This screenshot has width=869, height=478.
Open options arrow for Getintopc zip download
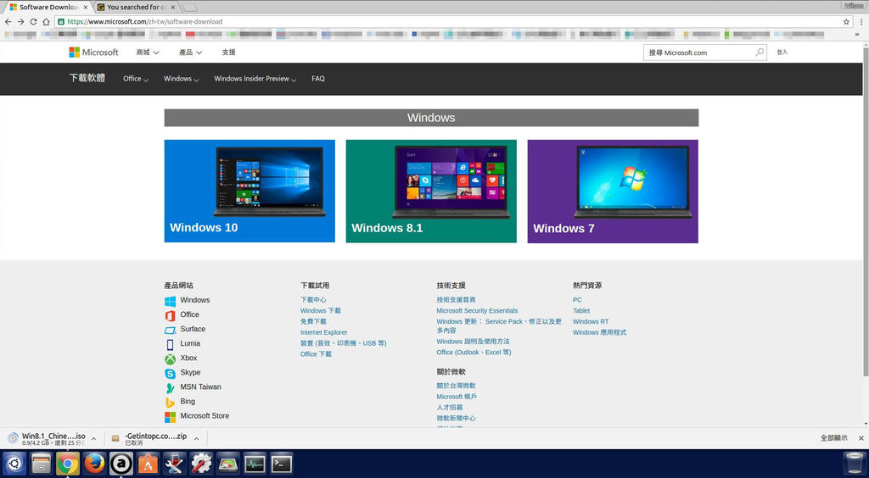pyautogui.click(x=196, y=439)
